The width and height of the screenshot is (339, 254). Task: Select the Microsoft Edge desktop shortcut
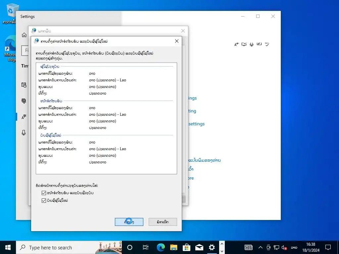10,49
